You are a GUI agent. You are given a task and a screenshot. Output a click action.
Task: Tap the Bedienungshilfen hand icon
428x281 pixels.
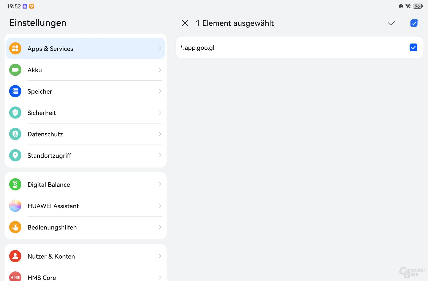(15, 227)
